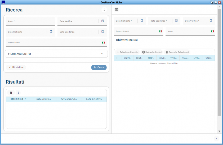Click the TITOL... column header
The image size is (223, 145).
[174, 58]
